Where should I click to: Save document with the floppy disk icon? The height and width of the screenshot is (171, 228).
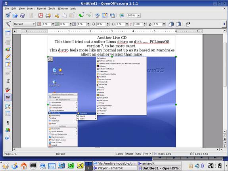[22, 15]
